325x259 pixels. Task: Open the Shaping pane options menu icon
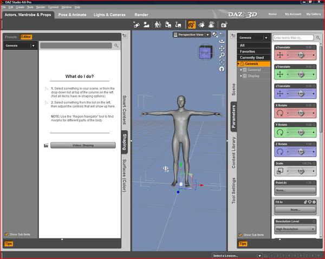click(125, 36)
